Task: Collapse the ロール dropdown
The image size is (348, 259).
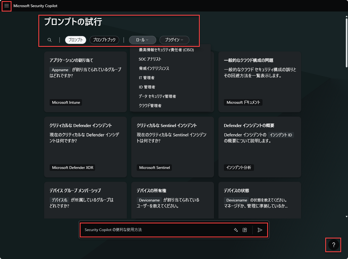Action: point(142,40)
